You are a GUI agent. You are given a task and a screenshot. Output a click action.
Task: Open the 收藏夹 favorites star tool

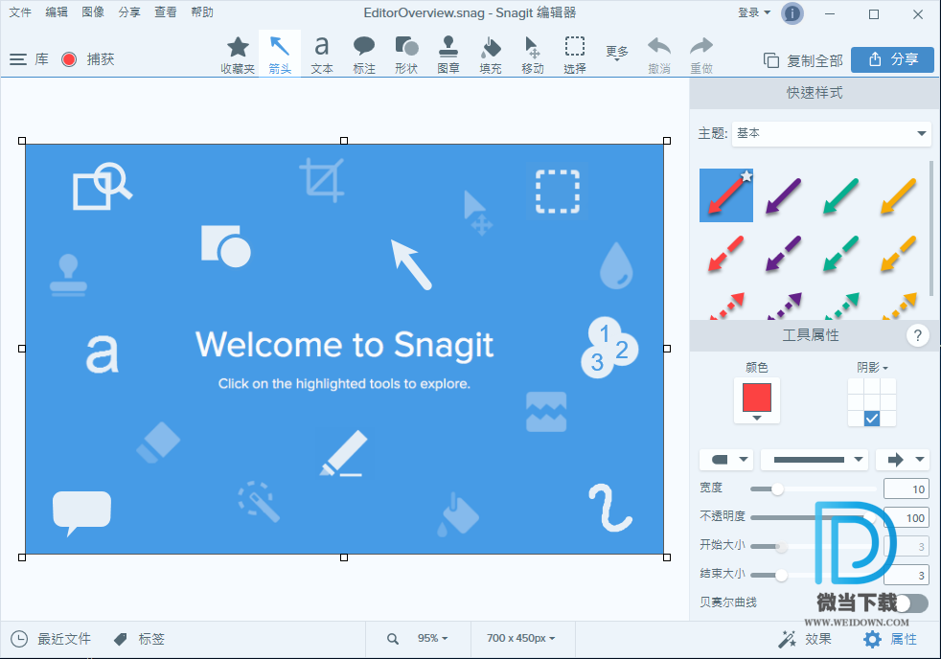[x=238, y=55]
